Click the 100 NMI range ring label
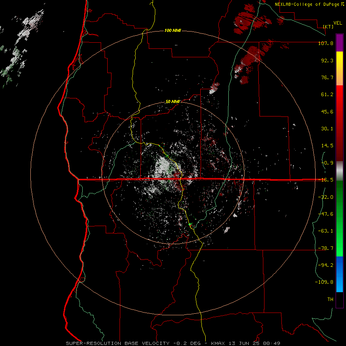This screenshot has height=346, width=346. click(173, 30)
